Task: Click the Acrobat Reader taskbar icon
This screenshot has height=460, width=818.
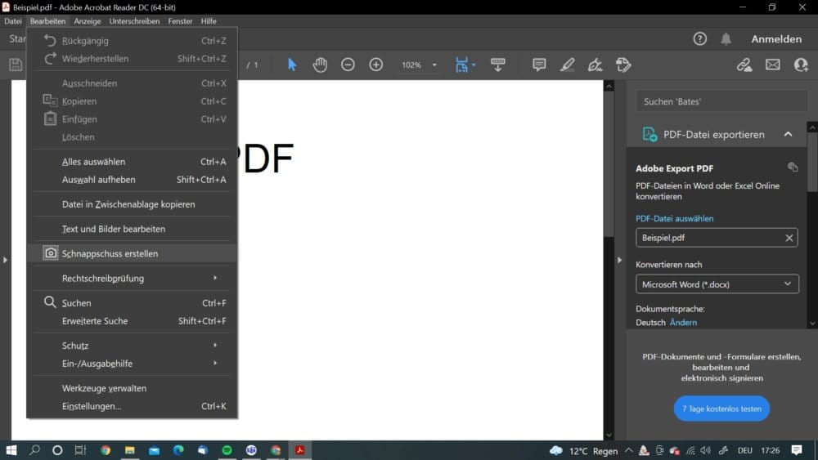Action: pos(300,450)
